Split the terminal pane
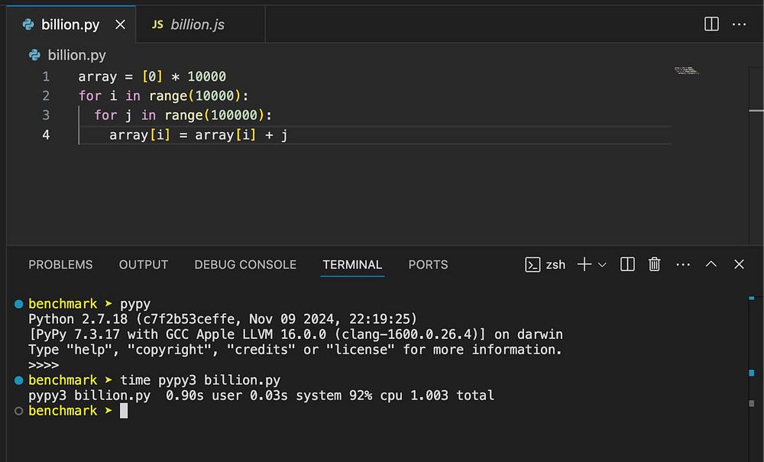 tap(627, 264)
